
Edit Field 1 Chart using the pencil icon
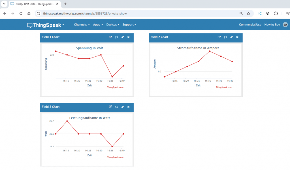(x=122, y=37)
